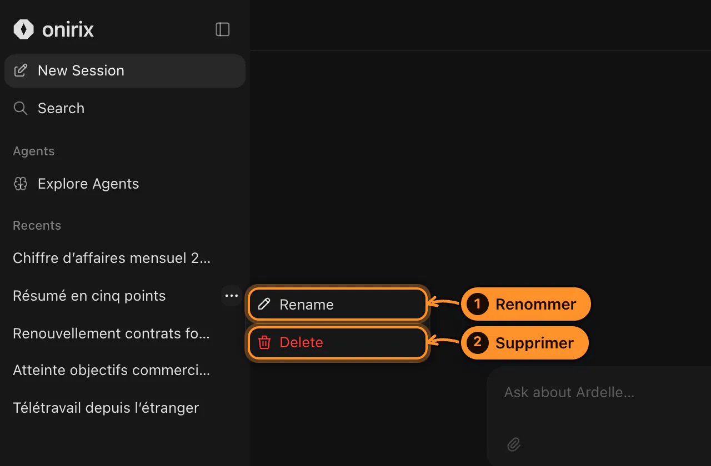The width and height of the screenshot is (711, 466).
Task: Open the three-dots menu for Résumé en cinq points
Action: point(232,296)
